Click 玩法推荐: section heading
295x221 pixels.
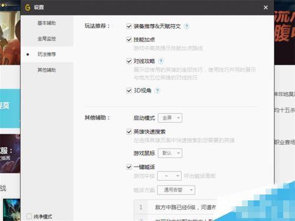pos(97,26)
